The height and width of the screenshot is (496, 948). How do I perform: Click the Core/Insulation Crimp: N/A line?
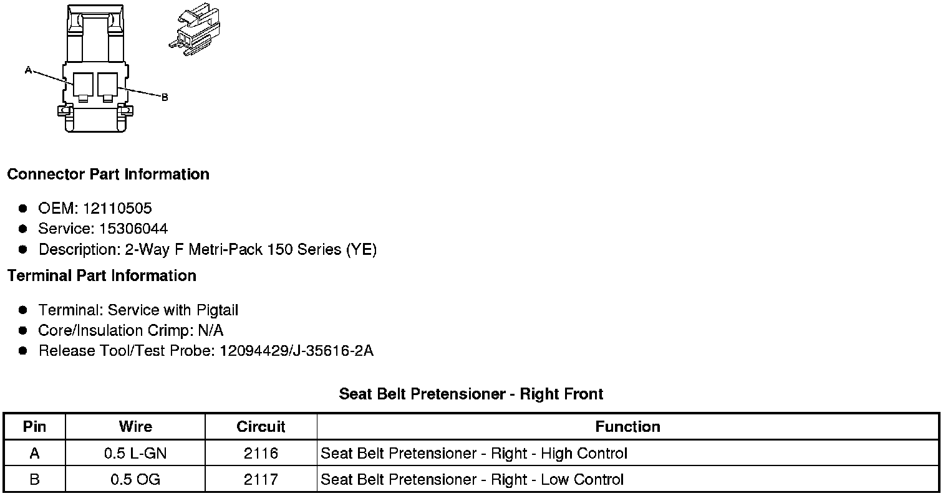point(130,330)
